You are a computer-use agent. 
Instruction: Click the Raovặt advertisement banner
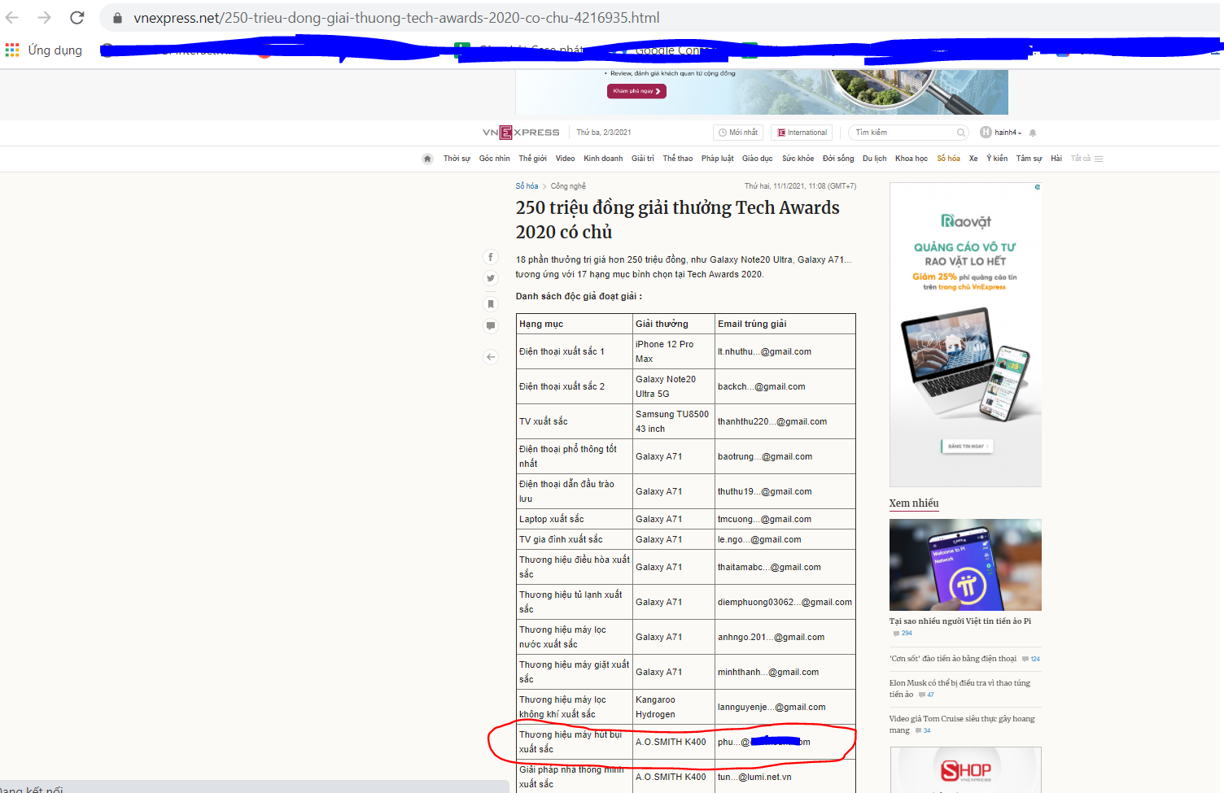click(965, 334)
